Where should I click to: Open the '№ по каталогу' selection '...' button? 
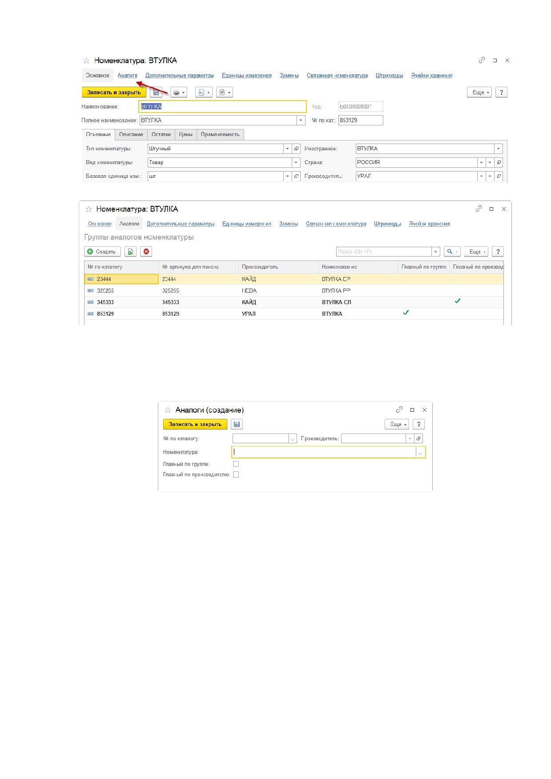click(293, 438)
